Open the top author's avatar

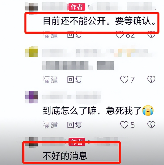(x=32, y=8)
